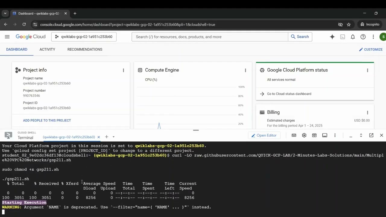Click the 'All services normal' status text
The height and width of the screenshot is (217, 386).
click(281, 80)
